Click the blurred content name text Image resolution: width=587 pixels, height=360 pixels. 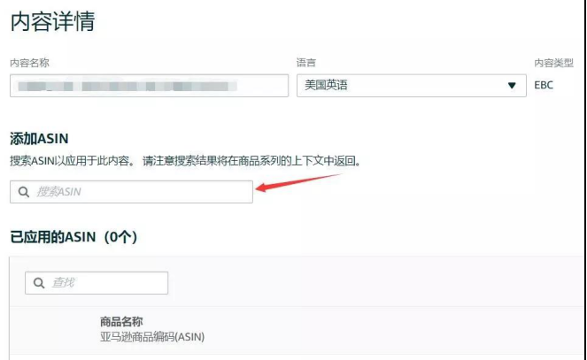click(127, 87)
